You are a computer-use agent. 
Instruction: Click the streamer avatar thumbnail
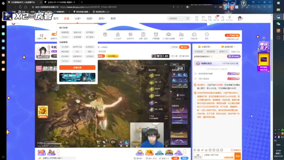[43, 52]
